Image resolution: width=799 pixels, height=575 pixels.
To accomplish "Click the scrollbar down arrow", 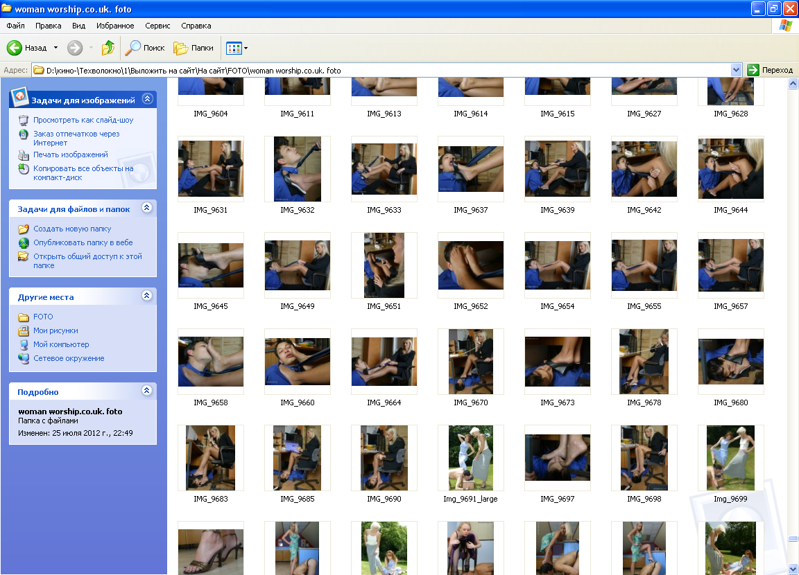I will click(793, 569).
